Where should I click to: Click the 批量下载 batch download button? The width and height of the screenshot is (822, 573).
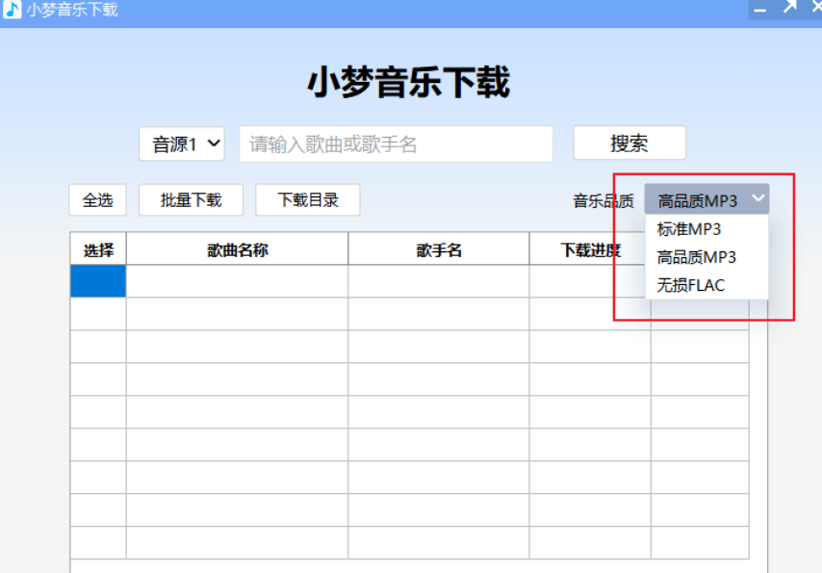191,199
